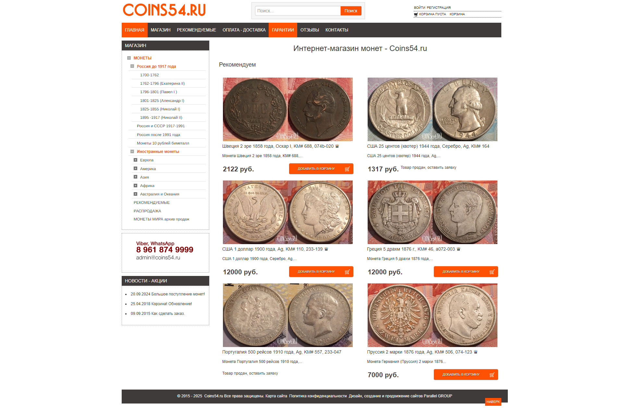
Task: Click the COINS54.RU site logo
Action: (x=164, y=10)
